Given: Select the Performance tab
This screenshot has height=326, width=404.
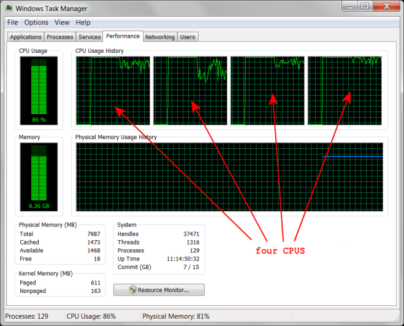Looking at the screenshot, I should (123, 36).
